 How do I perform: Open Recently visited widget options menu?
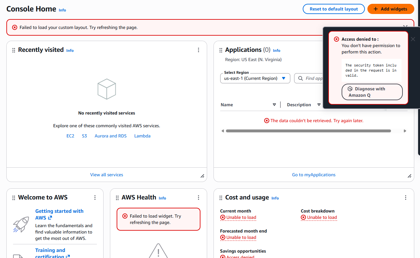199,50
